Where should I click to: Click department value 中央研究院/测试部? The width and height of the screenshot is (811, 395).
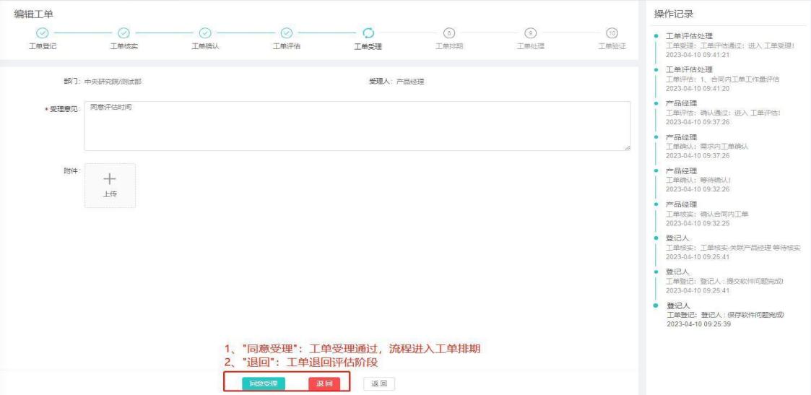pos(113,82)
